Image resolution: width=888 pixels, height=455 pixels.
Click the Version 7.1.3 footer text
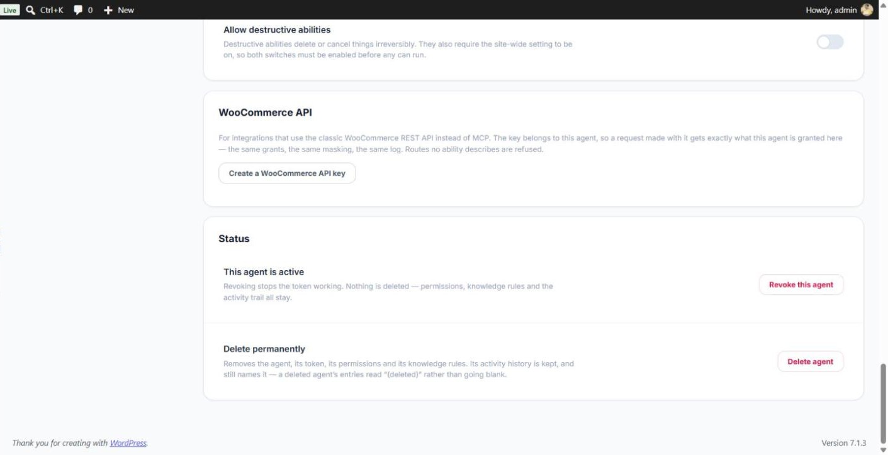tap(843, 443)
